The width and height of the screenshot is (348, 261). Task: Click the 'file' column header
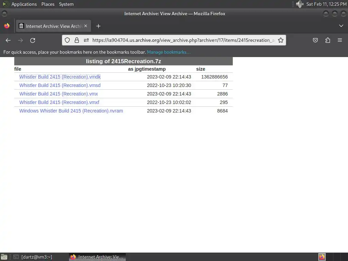pyautogui.click(x=18, y=69)
